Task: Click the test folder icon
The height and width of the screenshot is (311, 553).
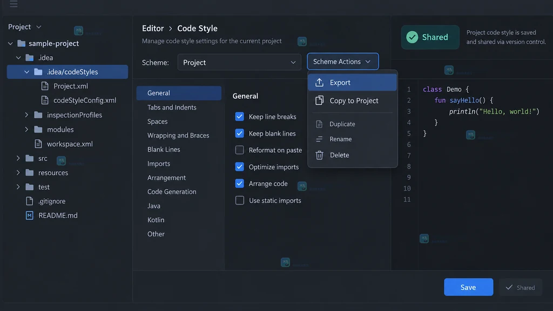Action: pos(30,187)
